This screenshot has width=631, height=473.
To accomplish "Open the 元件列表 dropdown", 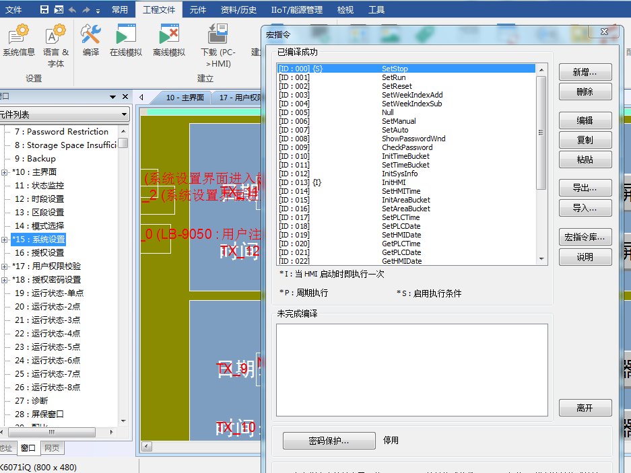I will point(124,115).
